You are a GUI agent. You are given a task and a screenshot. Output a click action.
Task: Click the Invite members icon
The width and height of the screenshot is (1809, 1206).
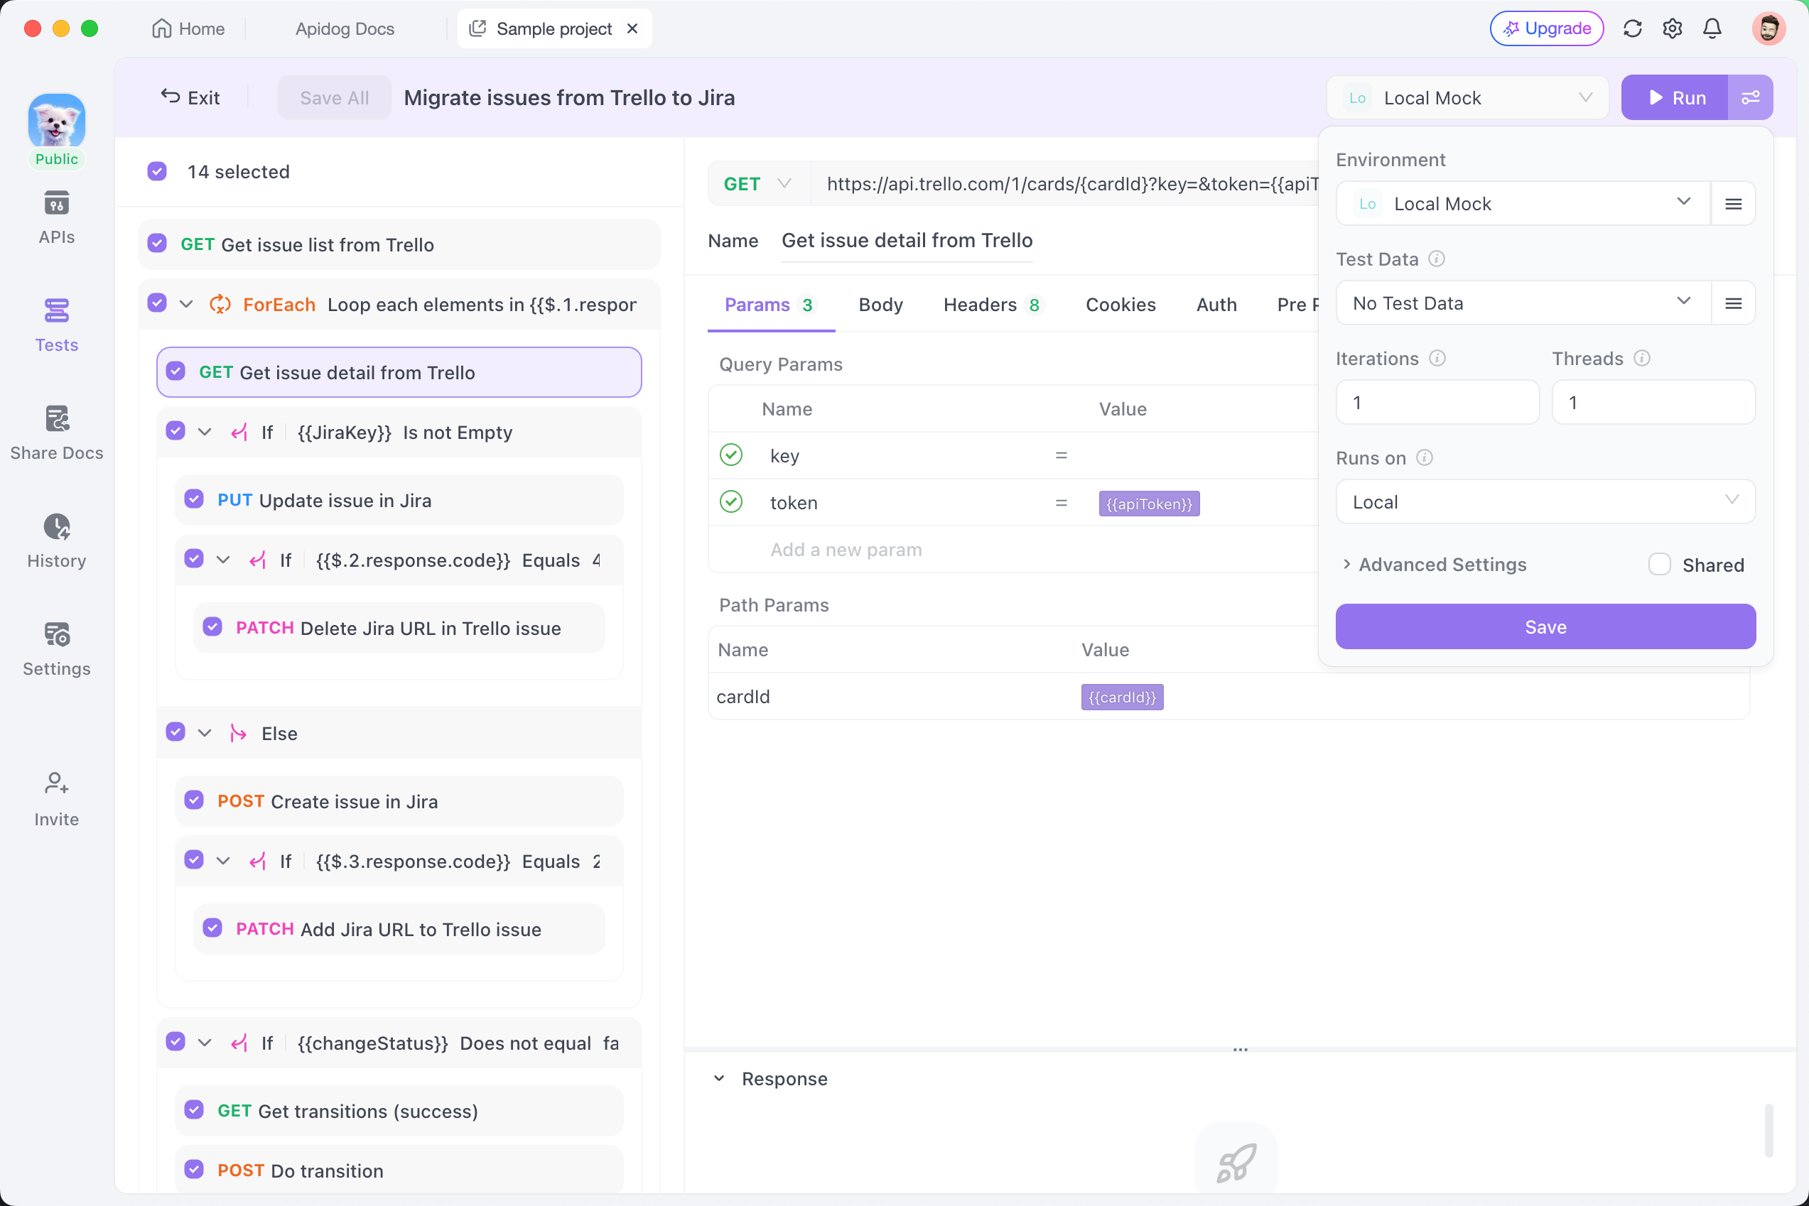coord(56,783)
